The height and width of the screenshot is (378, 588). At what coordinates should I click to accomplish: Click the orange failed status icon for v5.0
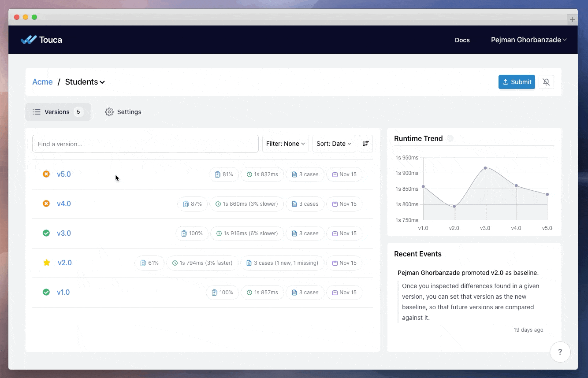point(46,174)
